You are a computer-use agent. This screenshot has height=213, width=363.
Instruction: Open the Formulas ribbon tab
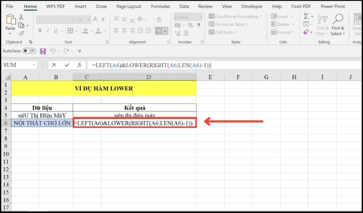point(161,7)
